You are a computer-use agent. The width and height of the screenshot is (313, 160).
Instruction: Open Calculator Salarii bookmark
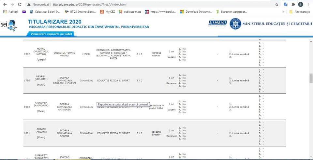tap(45, 12)
